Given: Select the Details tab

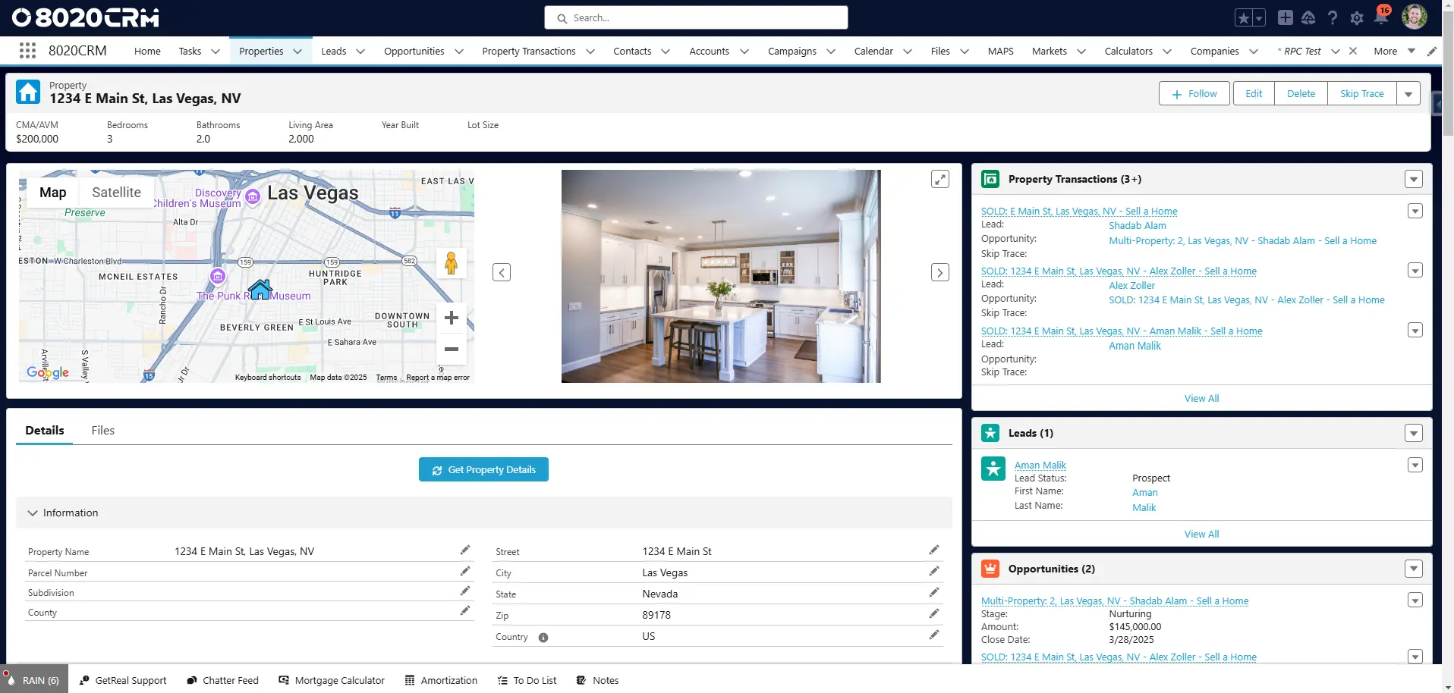Looking at the screenshot, I should click(x=45, y=431).
